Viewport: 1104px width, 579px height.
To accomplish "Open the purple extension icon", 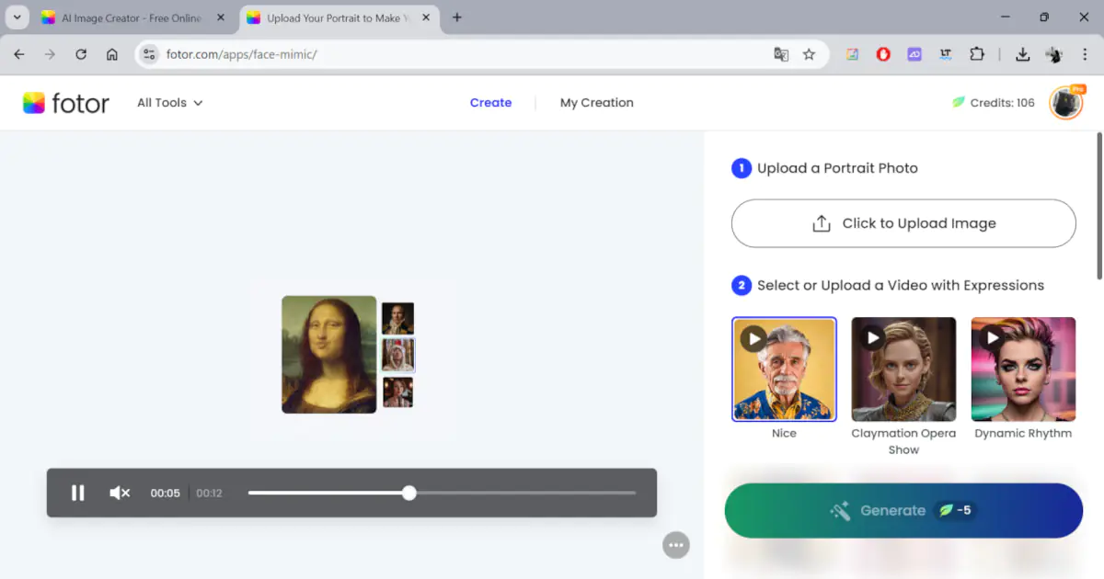I will pyautogui.click(x=914, y=54).
